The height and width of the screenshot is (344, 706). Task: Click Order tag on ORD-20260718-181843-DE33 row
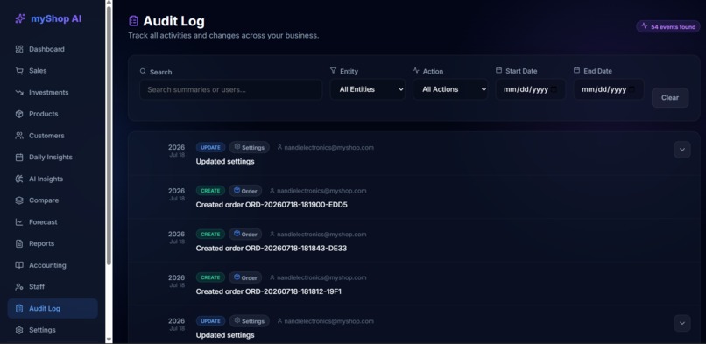click(x=245, y=235)
